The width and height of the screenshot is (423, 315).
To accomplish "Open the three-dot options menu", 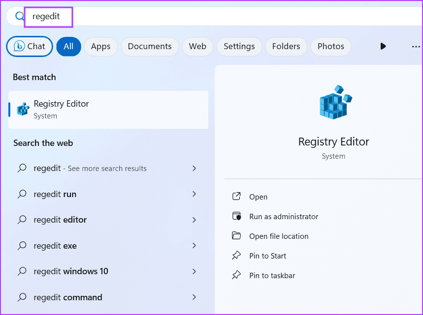I will [x=416, y=47].
